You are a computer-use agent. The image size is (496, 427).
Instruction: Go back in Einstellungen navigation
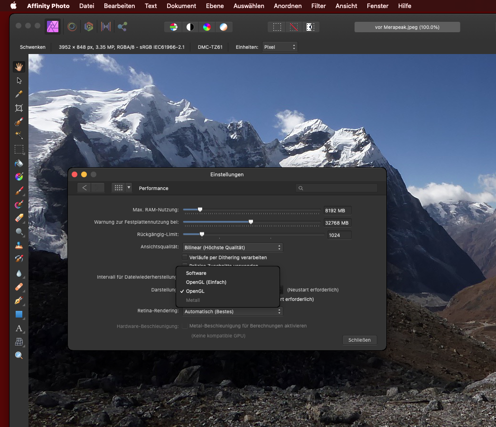[84, 188]
